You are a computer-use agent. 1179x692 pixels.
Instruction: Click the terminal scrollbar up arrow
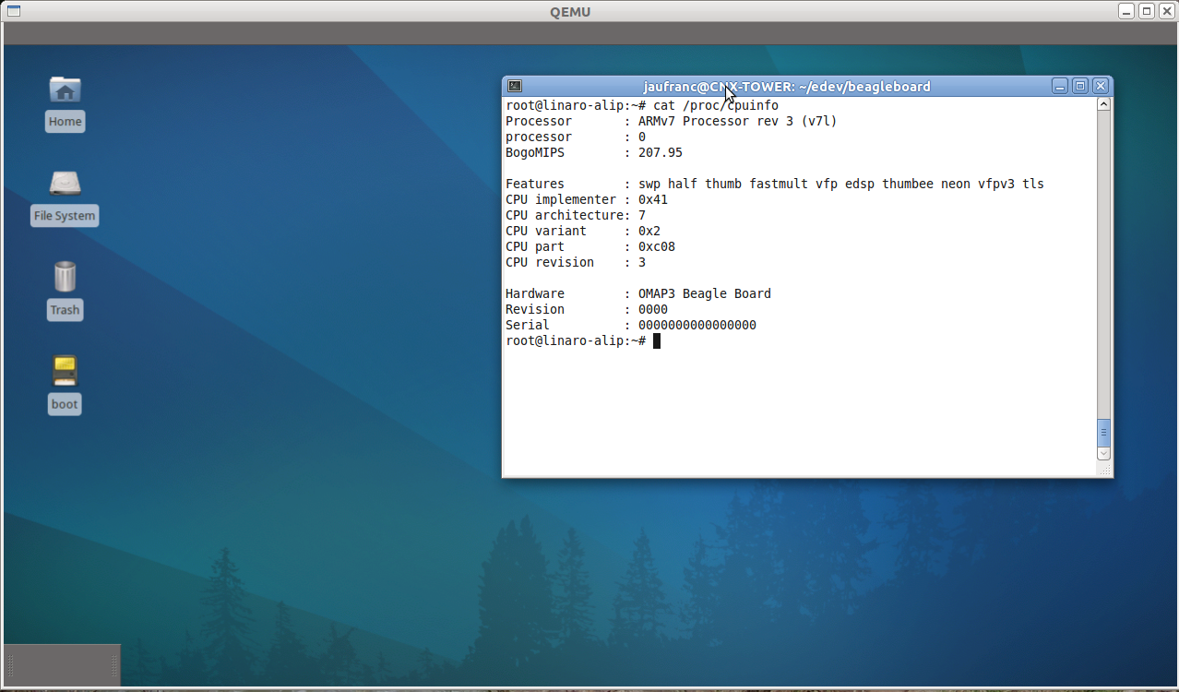coord(1103,103)
